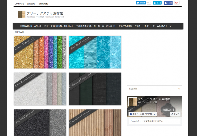Screen dimensions: 197x136
Task: Like the page via このページに「いいね！」 button
Action: (x=143, y=114)
